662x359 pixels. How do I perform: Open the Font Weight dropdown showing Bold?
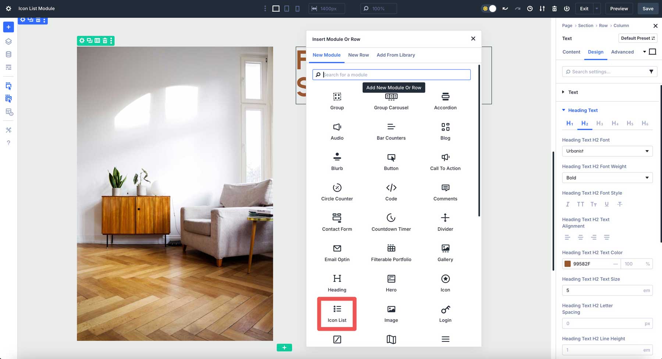pos(607,177)
